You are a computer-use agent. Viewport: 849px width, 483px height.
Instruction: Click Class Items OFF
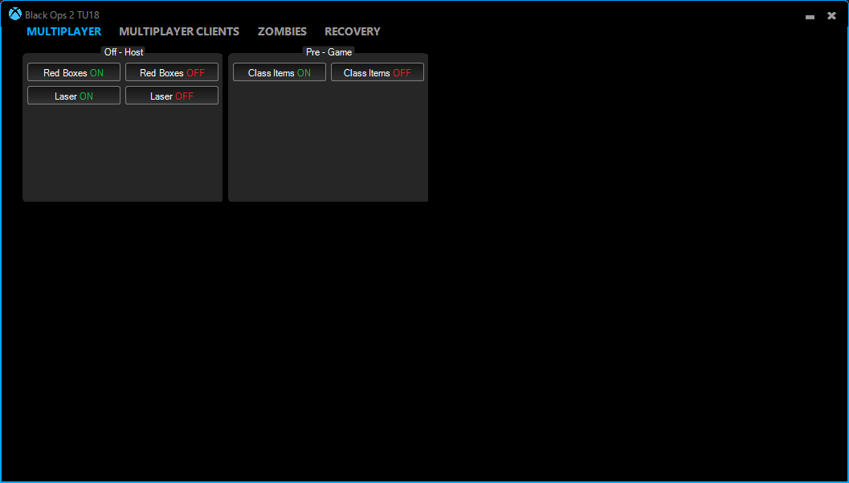point(378,72)
